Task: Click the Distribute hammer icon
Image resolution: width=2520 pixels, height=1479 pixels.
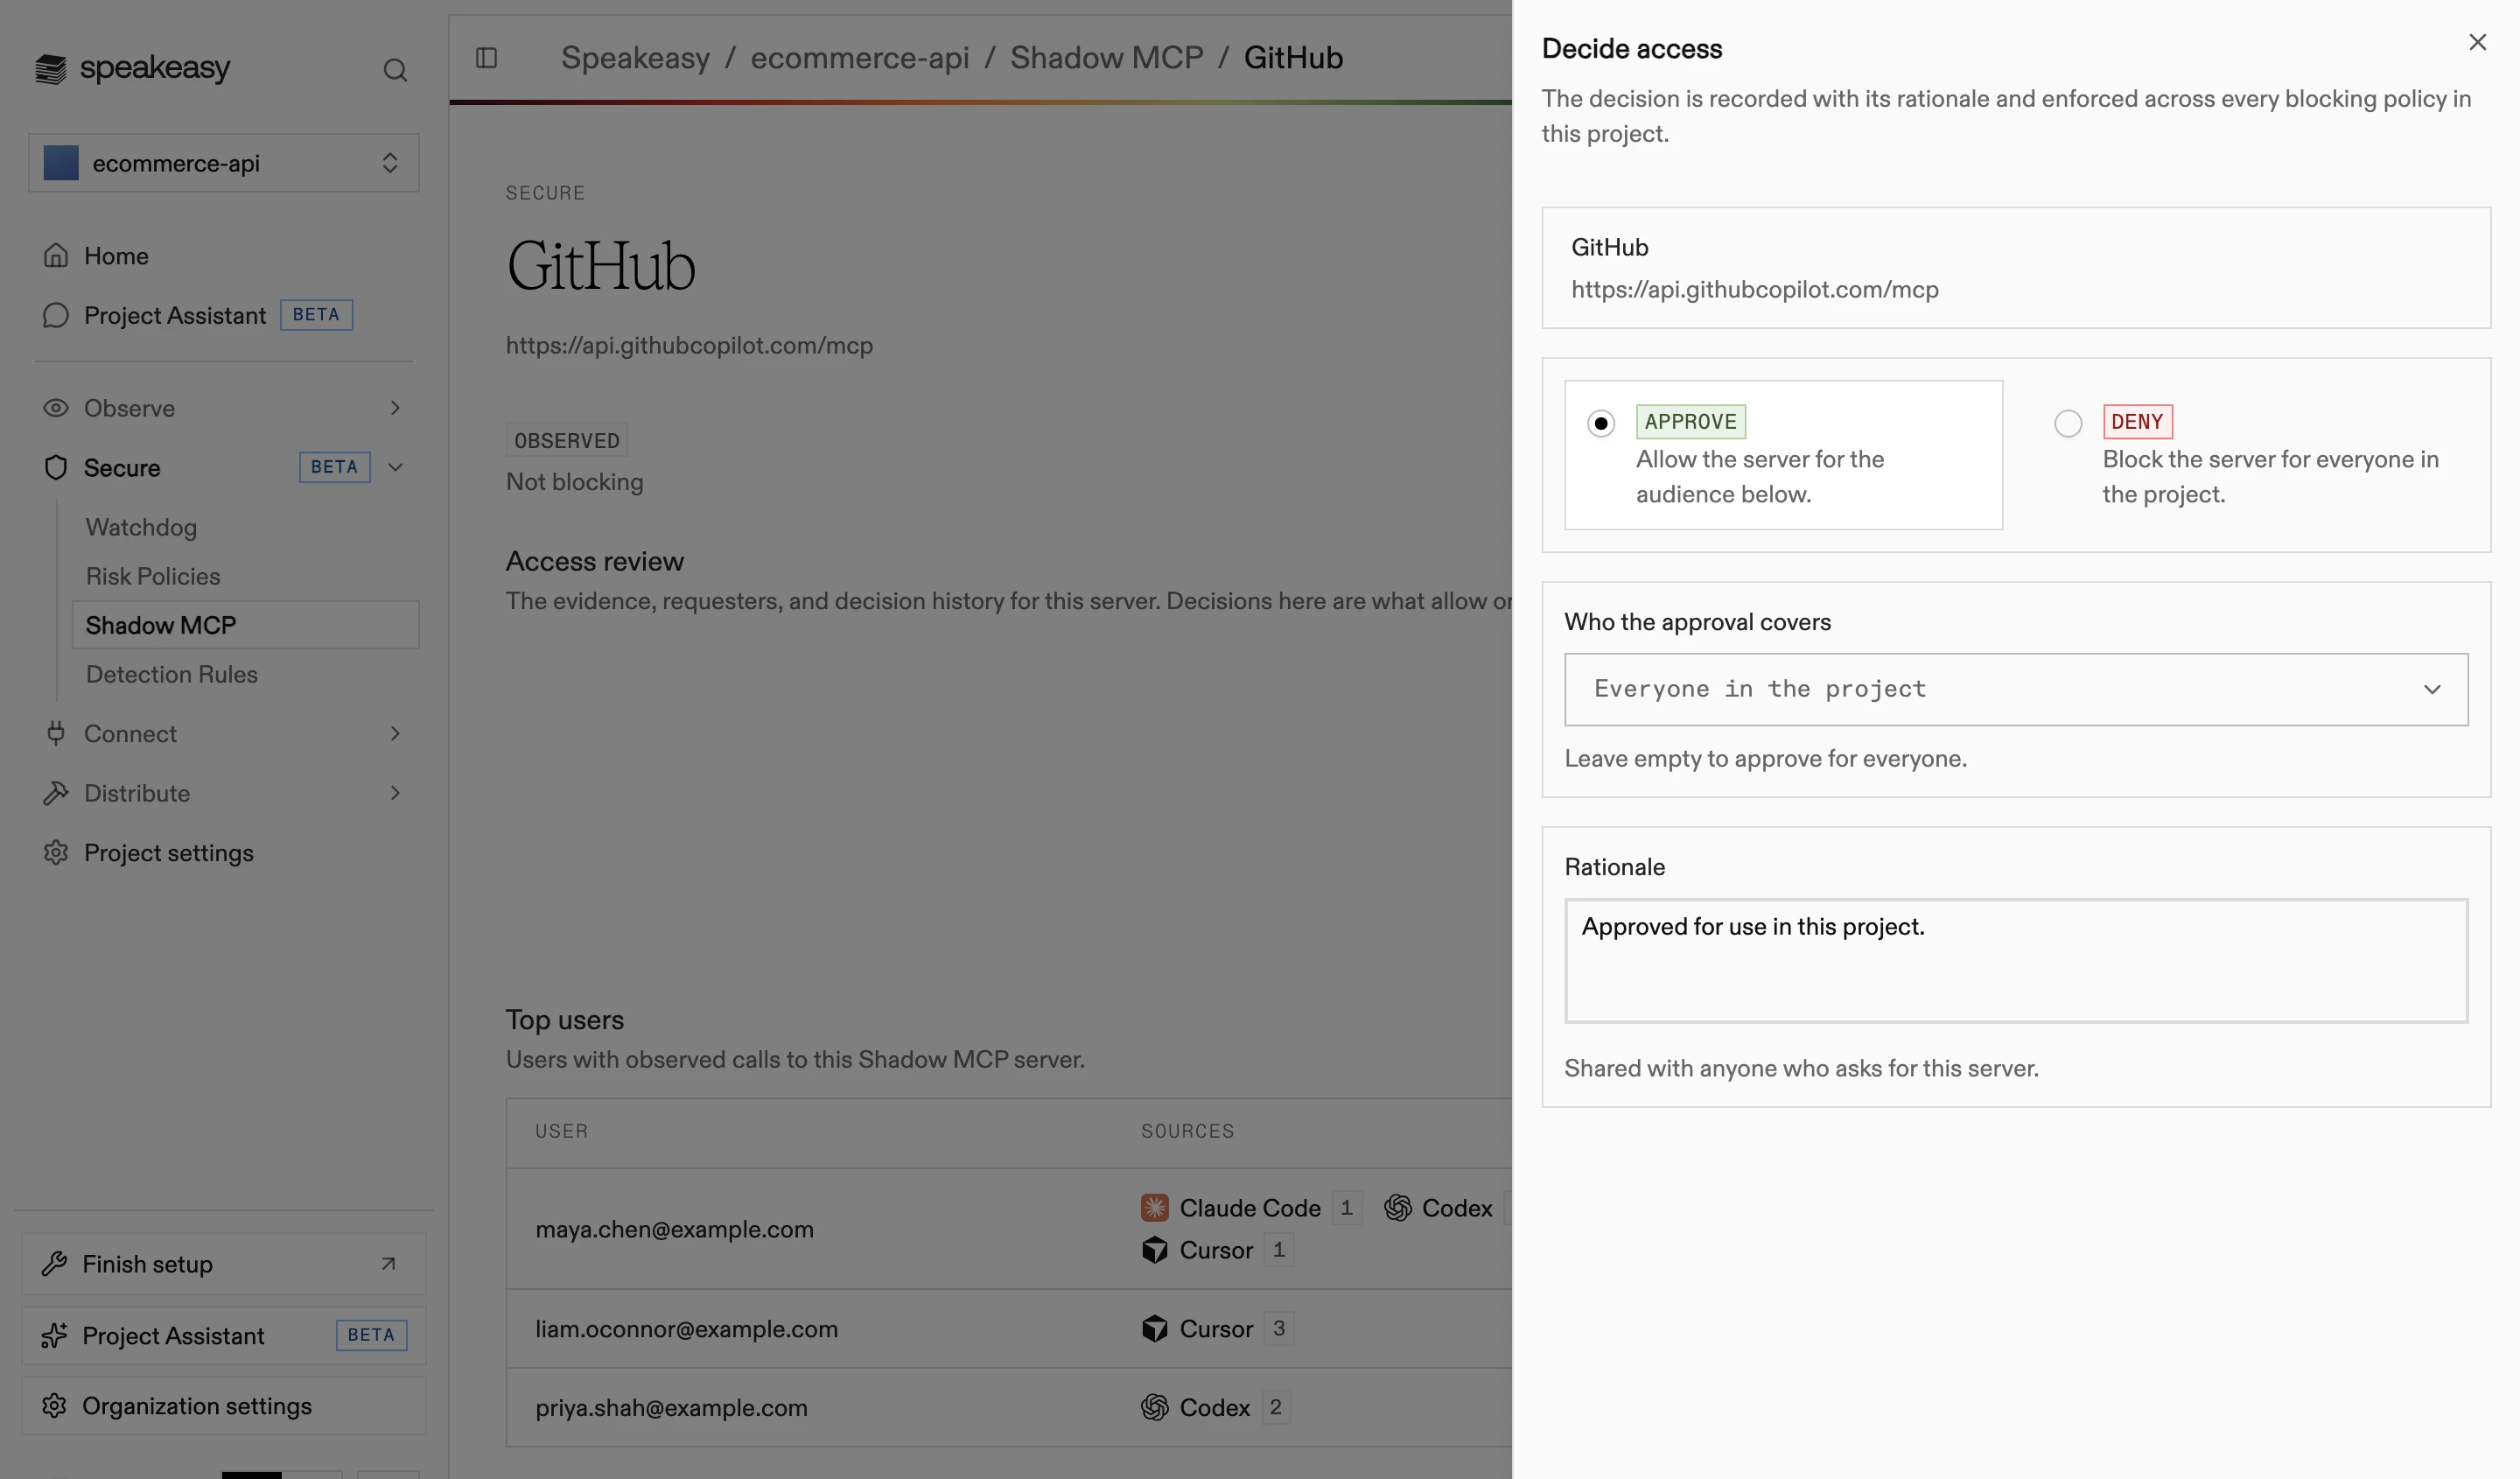Action: pyautogui.click(x=56, y=793)
